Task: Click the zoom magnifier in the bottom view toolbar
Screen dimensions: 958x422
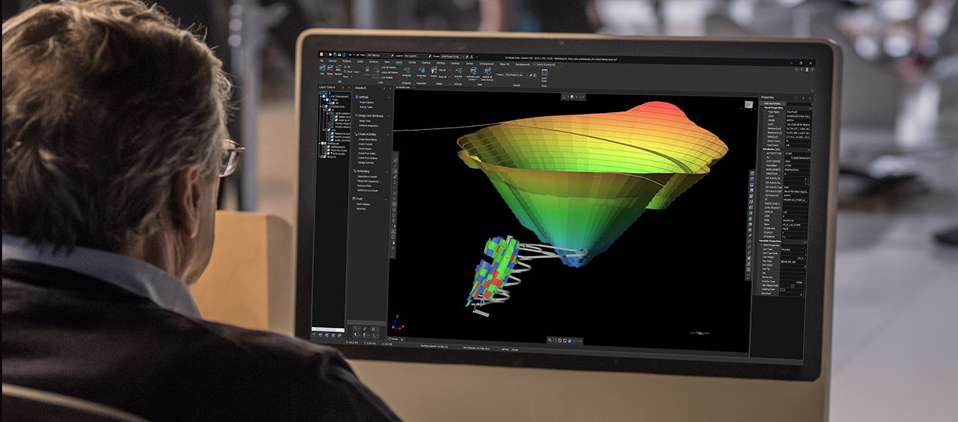Action: point(551,340)
